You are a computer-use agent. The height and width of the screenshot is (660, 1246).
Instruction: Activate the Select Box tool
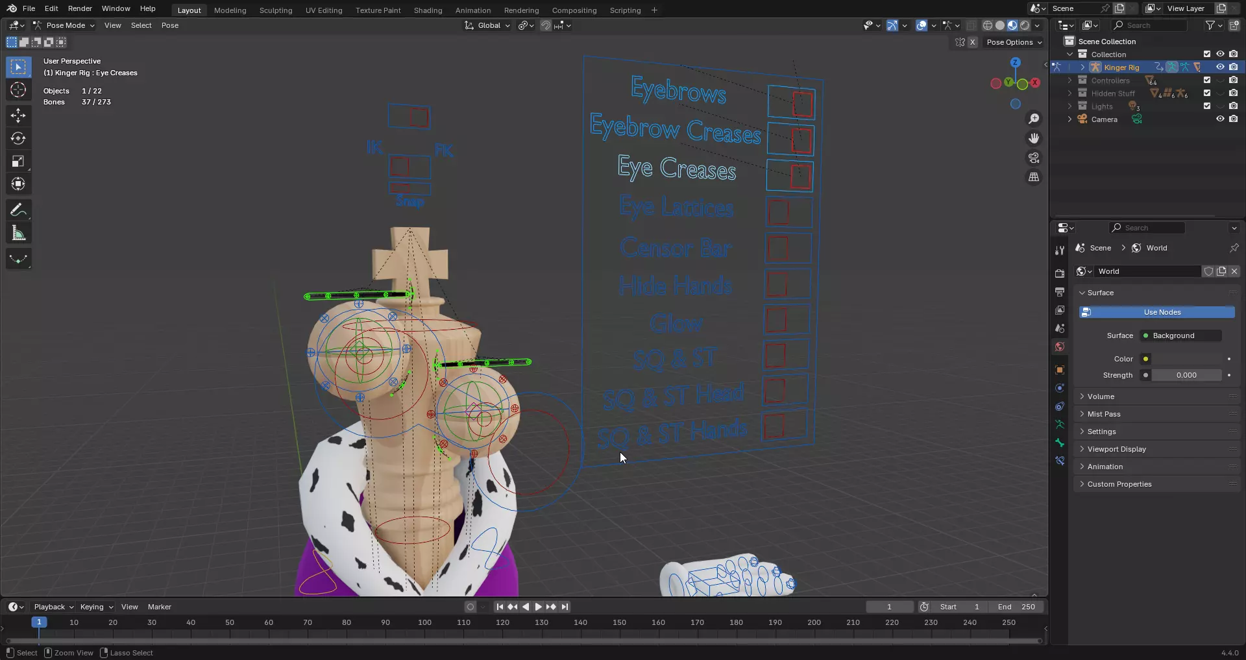[18, 67]
